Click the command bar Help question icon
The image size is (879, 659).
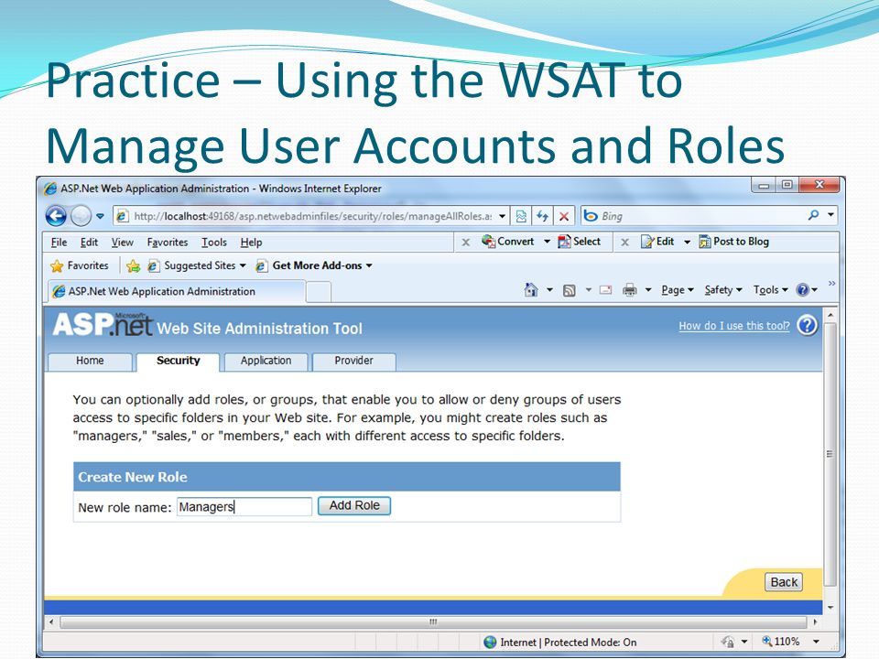[x=803, y=290]
